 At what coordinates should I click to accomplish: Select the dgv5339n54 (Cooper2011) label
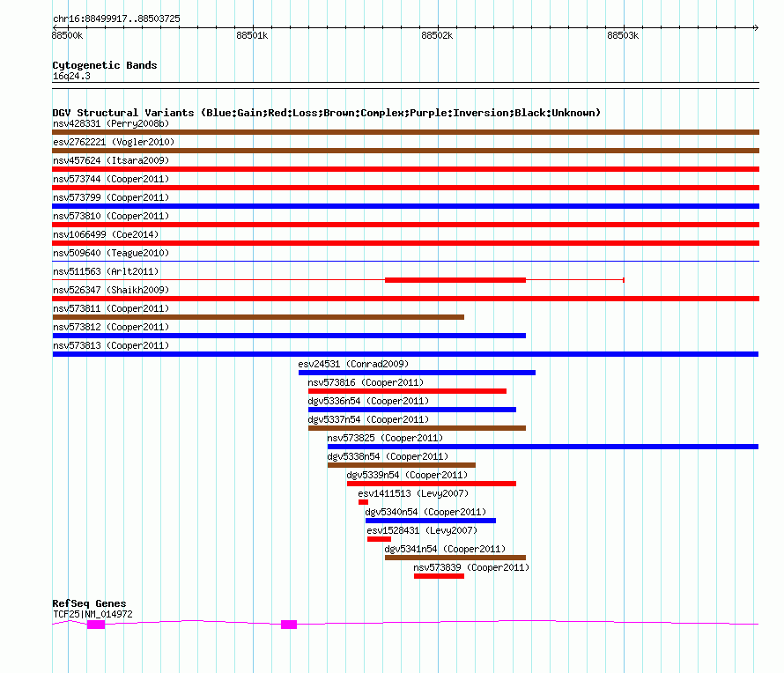(408, 475)
